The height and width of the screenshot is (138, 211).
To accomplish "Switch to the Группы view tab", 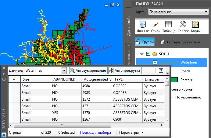I will tap(145, 42).
